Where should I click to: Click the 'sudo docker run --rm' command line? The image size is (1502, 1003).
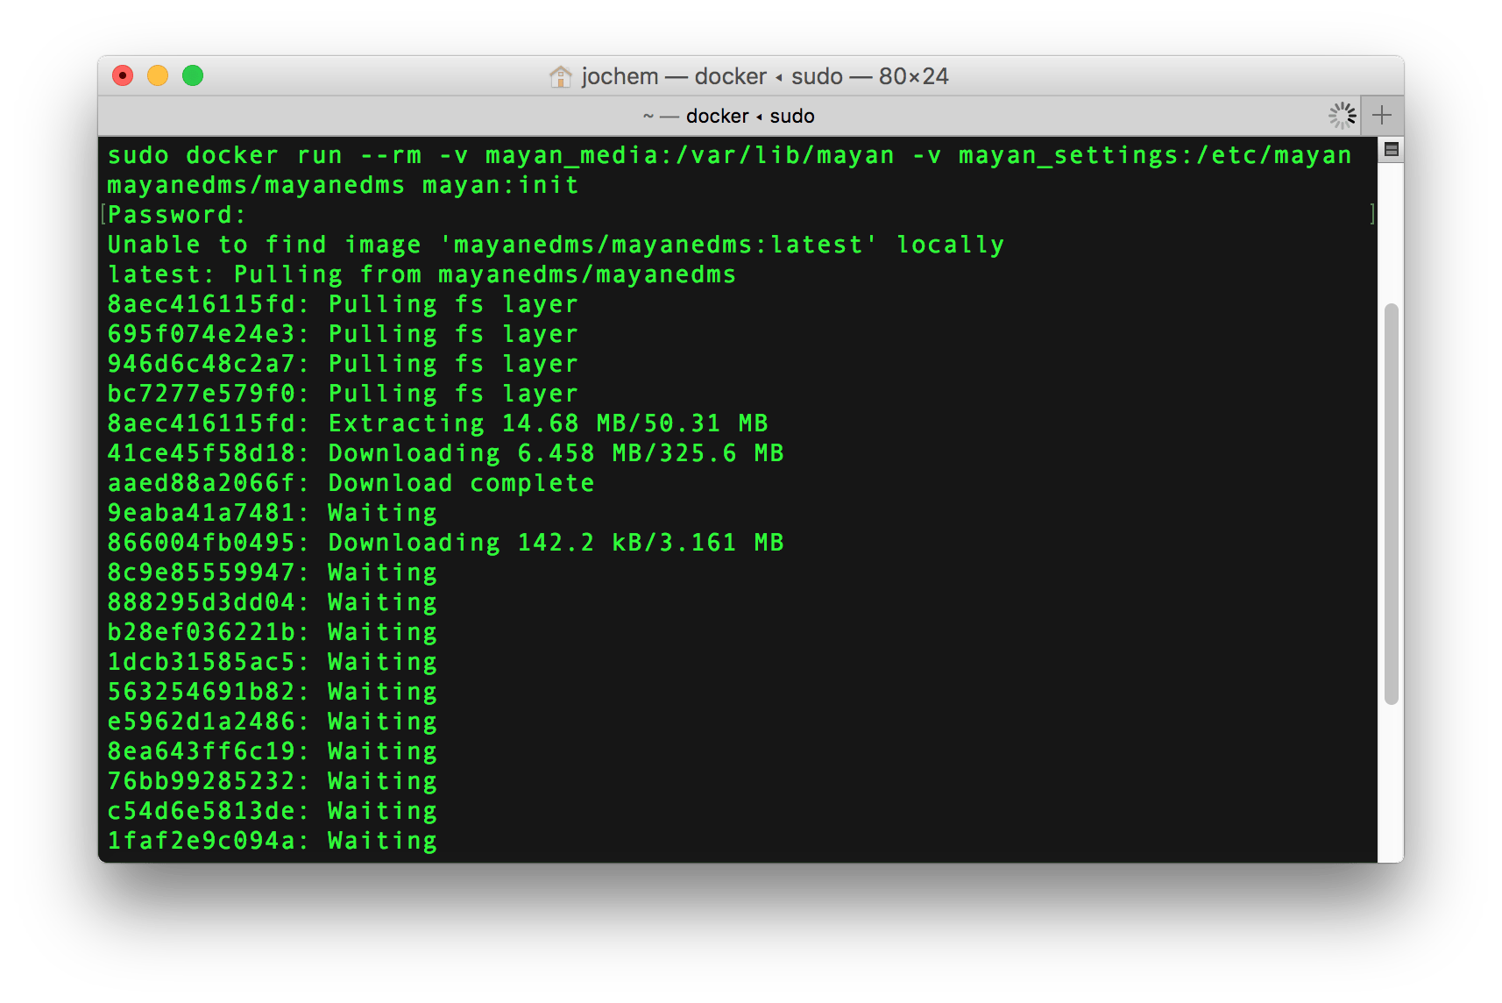(729, 155)
